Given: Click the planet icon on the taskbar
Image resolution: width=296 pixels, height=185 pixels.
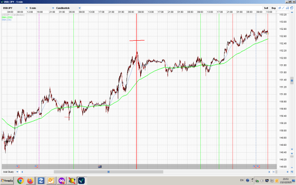Looking at the screenshot, I should [x=72, y=181].
